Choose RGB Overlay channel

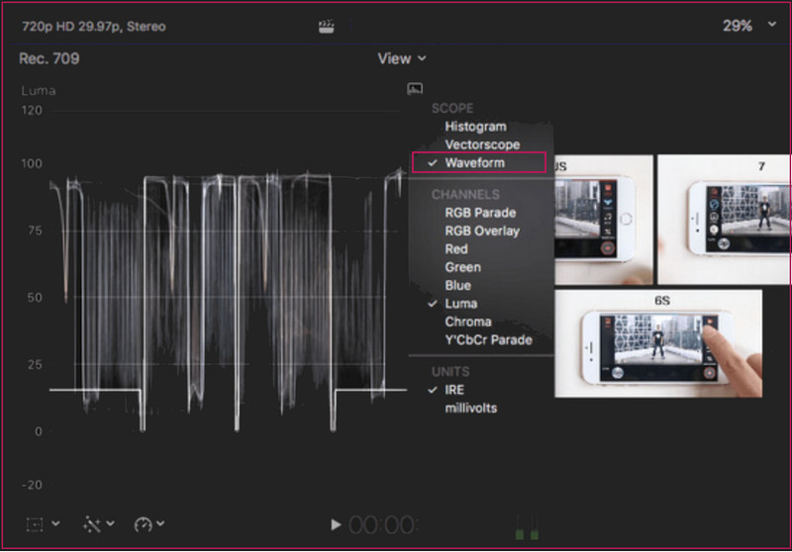(x=482, y=231)
